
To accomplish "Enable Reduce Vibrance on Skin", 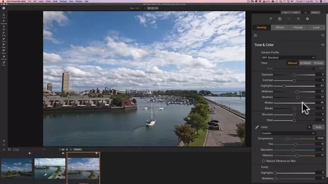I will (263, 161).
